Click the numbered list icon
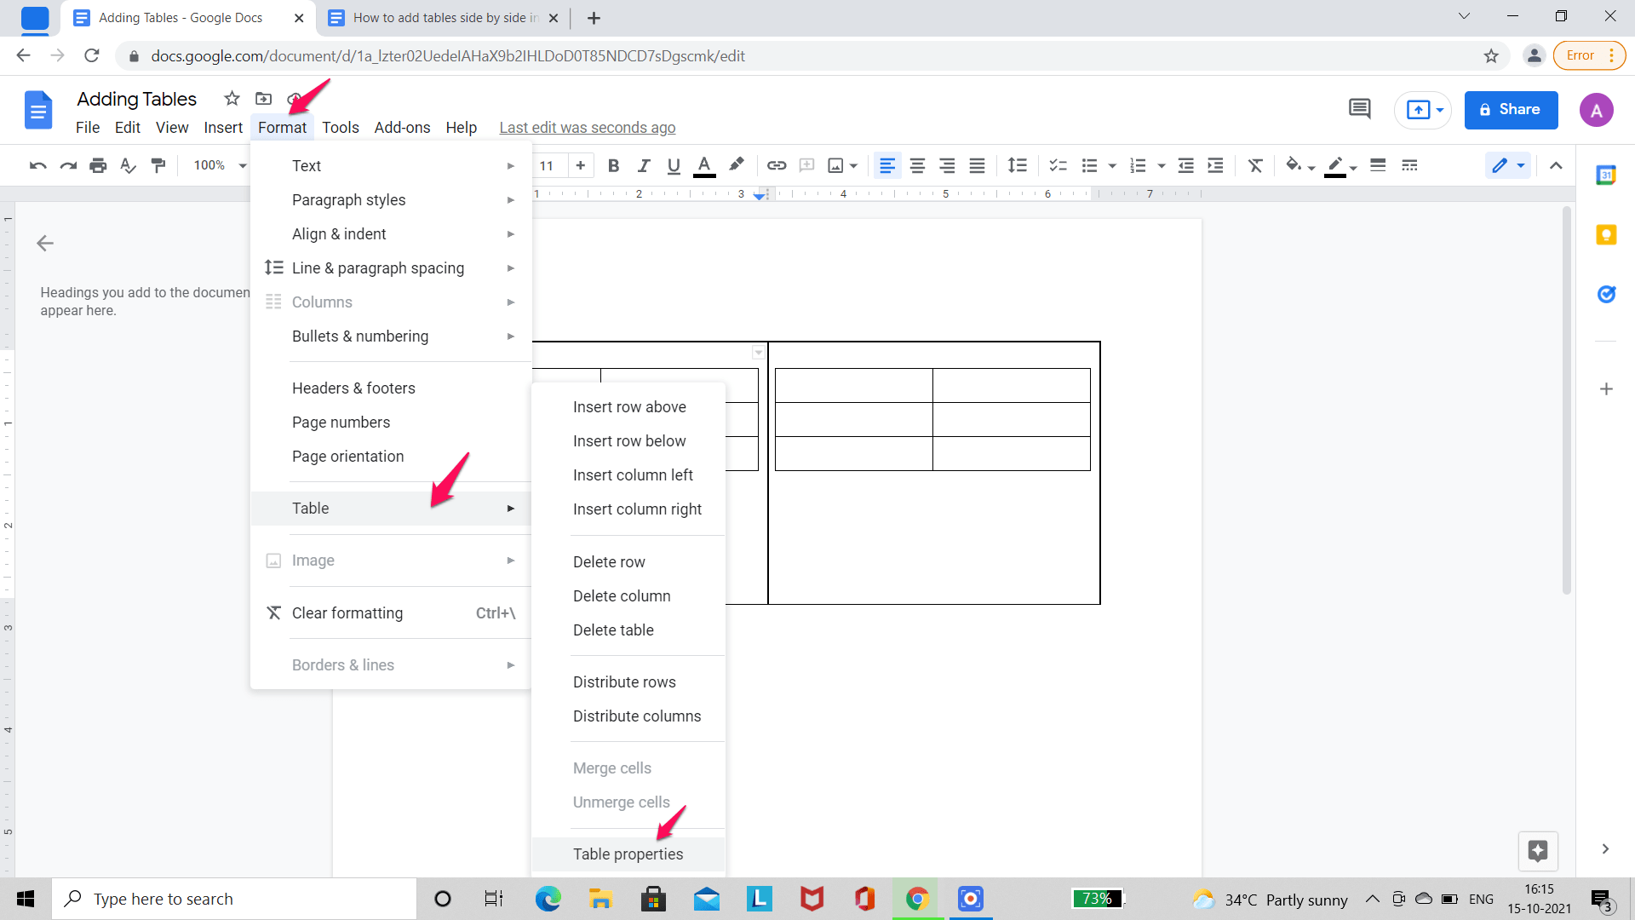The height and width of the screenshot is (920, 1635). pos(1137,165)
